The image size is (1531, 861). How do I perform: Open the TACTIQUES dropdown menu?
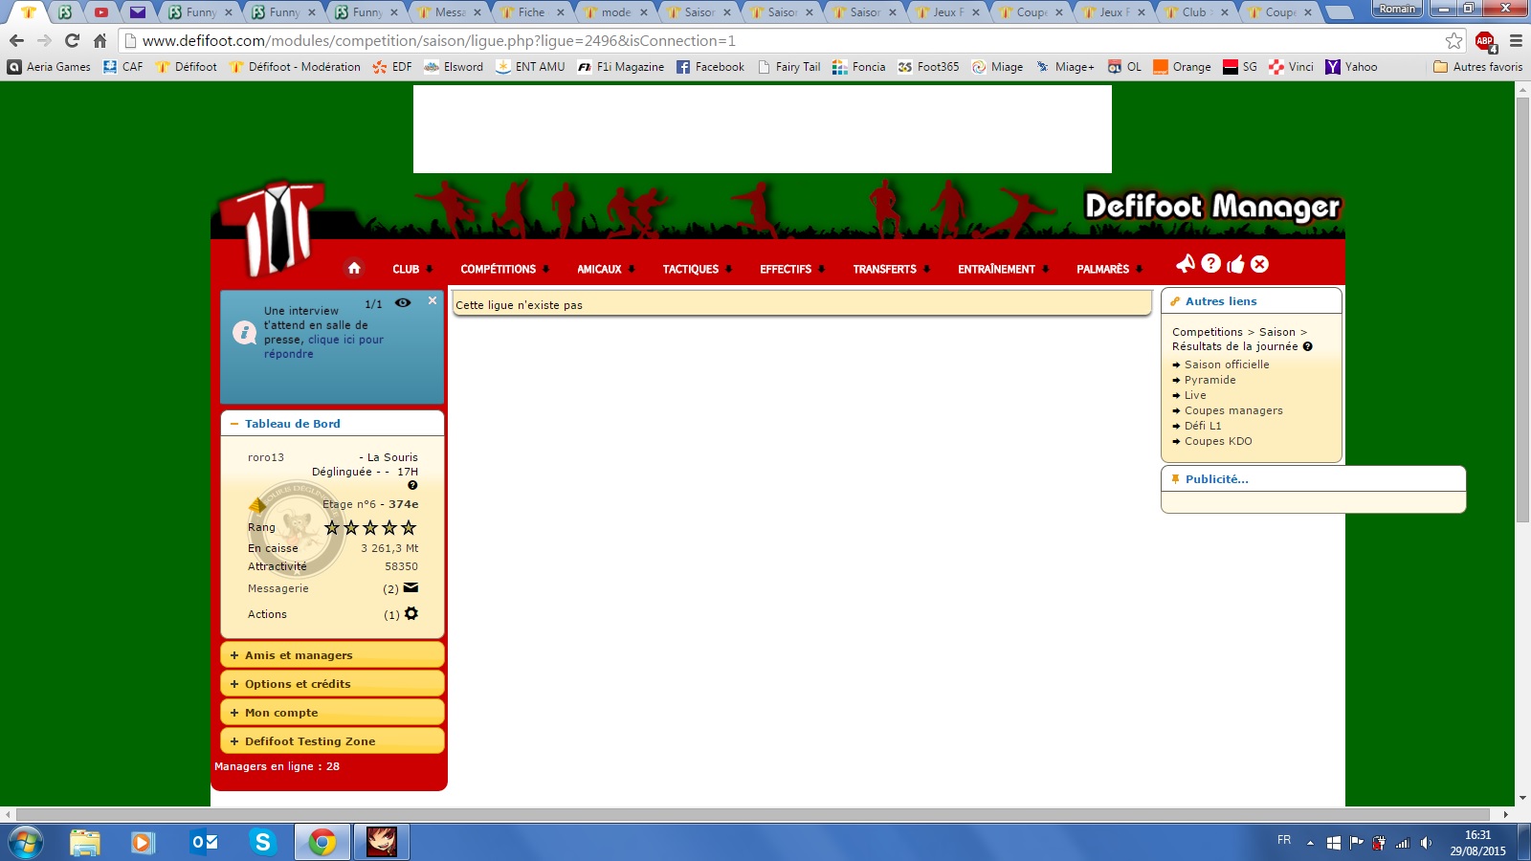tap(698, 269)
